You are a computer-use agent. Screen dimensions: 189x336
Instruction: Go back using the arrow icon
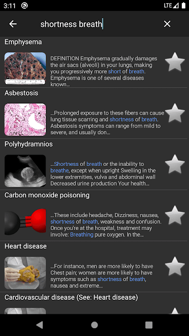[x=13, y=24]
